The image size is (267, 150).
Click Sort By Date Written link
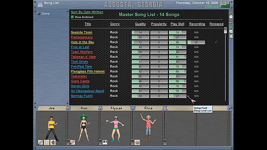[87, 12]
